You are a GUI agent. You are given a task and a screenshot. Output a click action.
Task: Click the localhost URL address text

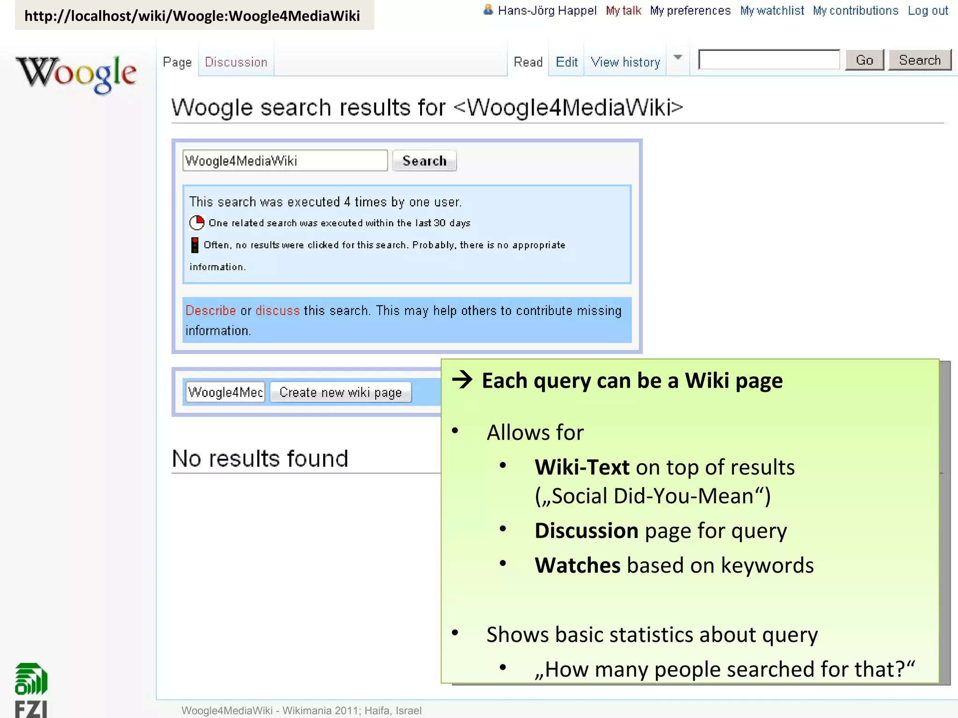[x=192, y=16]
